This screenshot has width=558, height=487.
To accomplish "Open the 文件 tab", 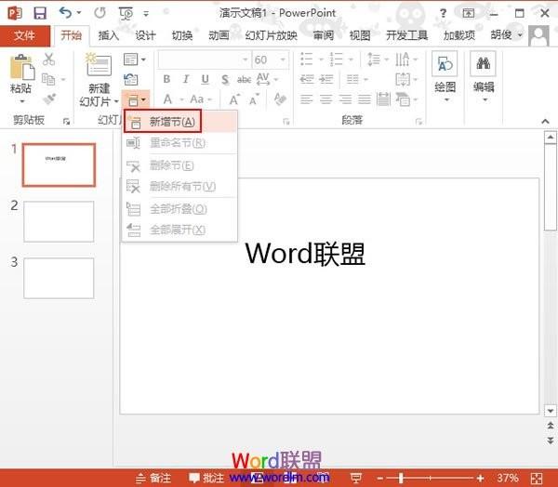I will [x=25, y=35].
